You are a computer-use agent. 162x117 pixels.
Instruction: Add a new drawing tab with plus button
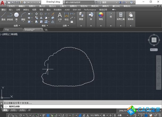(46, 30)
